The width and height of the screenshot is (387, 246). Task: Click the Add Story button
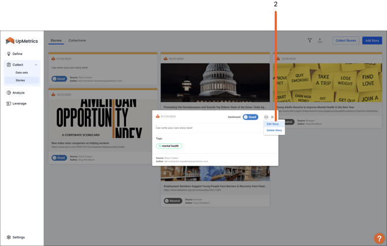point(372,40)
